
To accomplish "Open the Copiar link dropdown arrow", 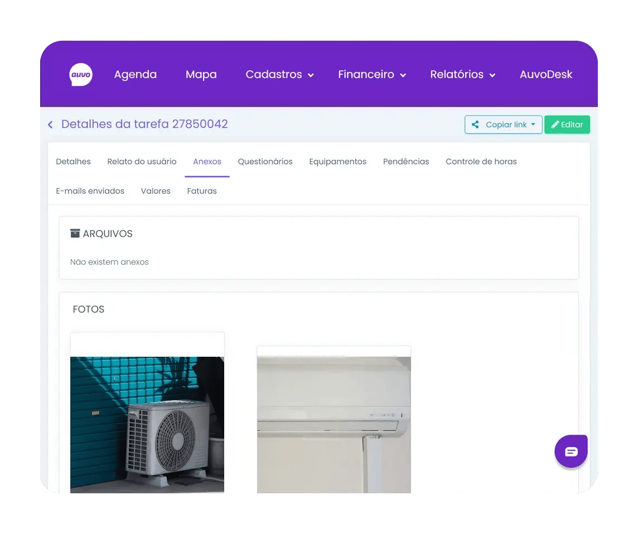I will [533, 124].
